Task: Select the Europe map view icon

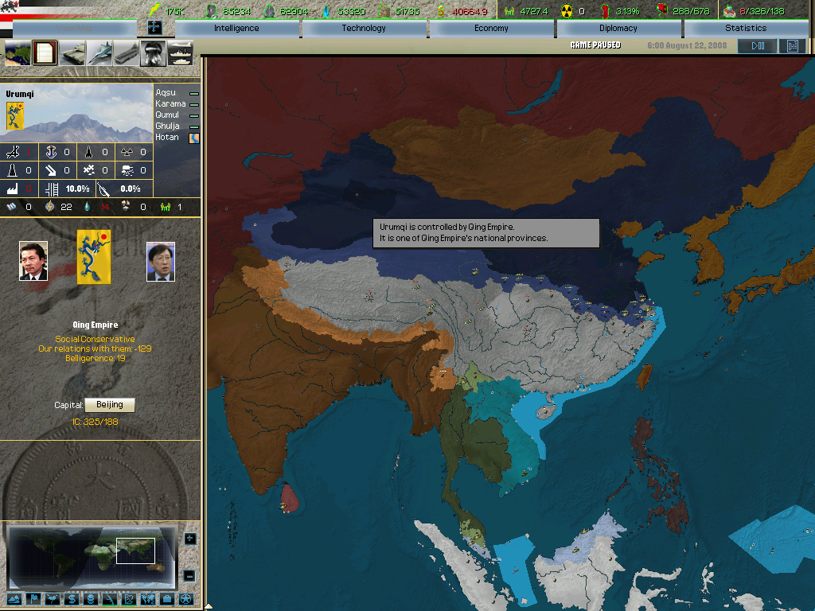Action: pos(18,53)
